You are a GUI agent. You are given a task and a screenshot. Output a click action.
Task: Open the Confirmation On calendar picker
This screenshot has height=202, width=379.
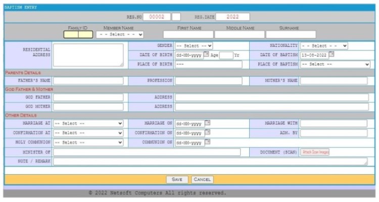pyautogui.click(x=207, y=132)
